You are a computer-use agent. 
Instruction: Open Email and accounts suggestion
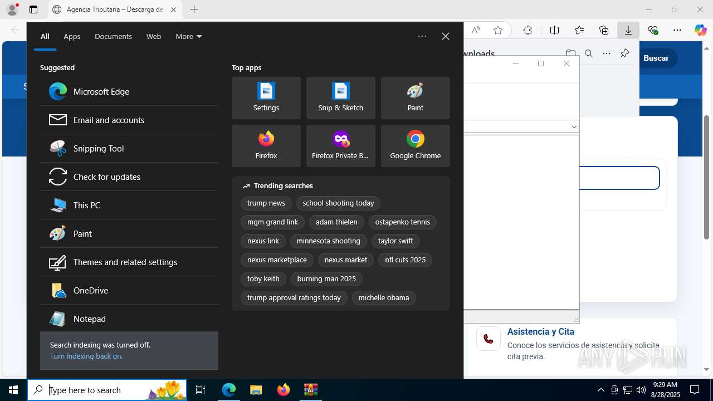(129, 120)
